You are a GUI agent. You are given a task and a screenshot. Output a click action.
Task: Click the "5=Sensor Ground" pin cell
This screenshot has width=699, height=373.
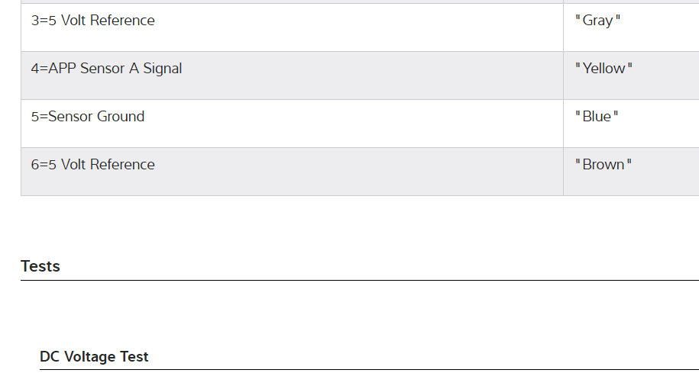88,117
